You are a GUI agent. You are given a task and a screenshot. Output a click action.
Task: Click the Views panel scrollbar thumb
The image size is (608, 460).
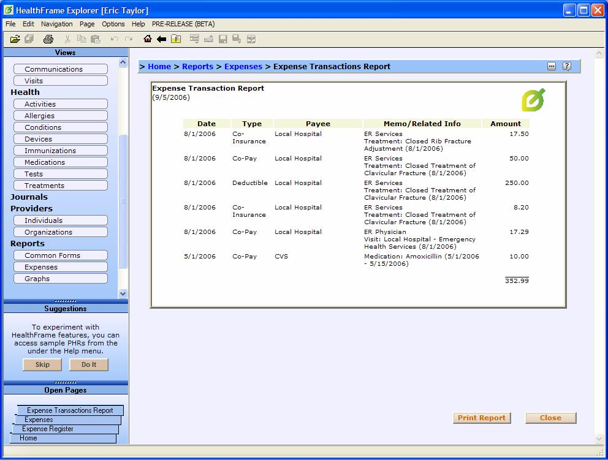click(123, 201)
